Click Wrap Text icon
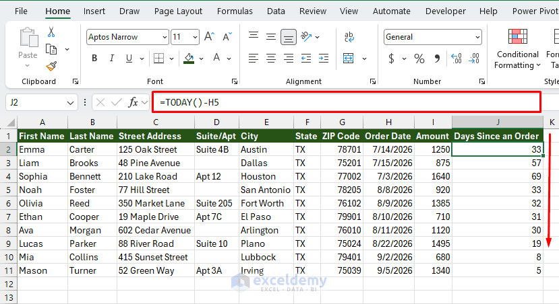This screenshot has height=304, width=559. [x=349, y=36]
